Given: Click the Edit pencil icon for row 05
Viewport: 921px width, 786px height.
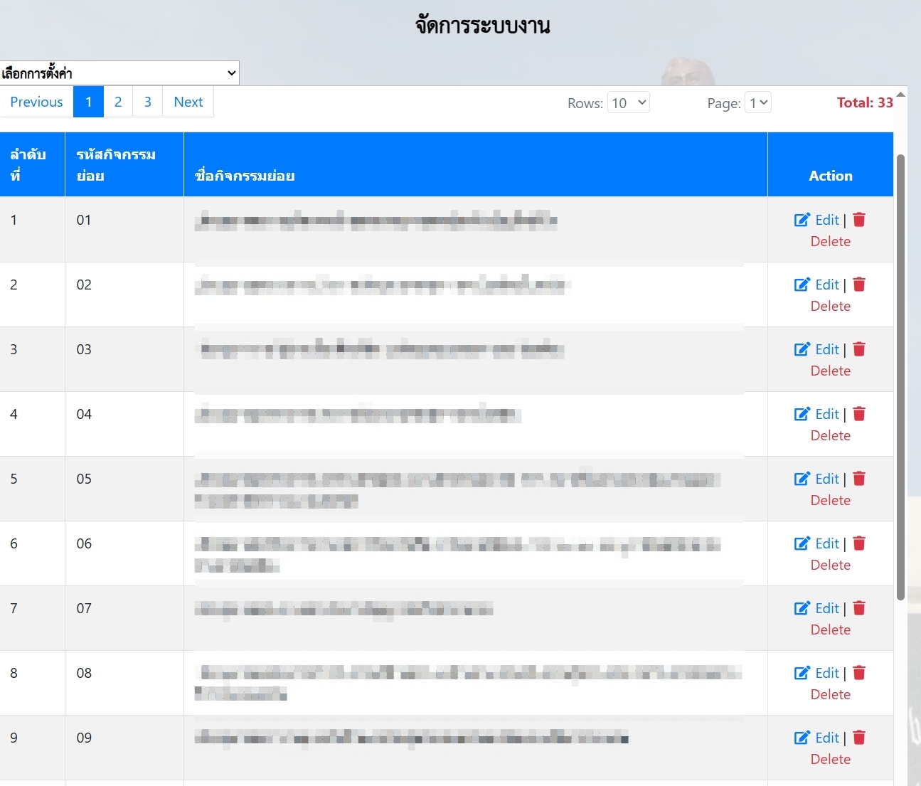Looking at the screenshot, I should pos(802,479).
